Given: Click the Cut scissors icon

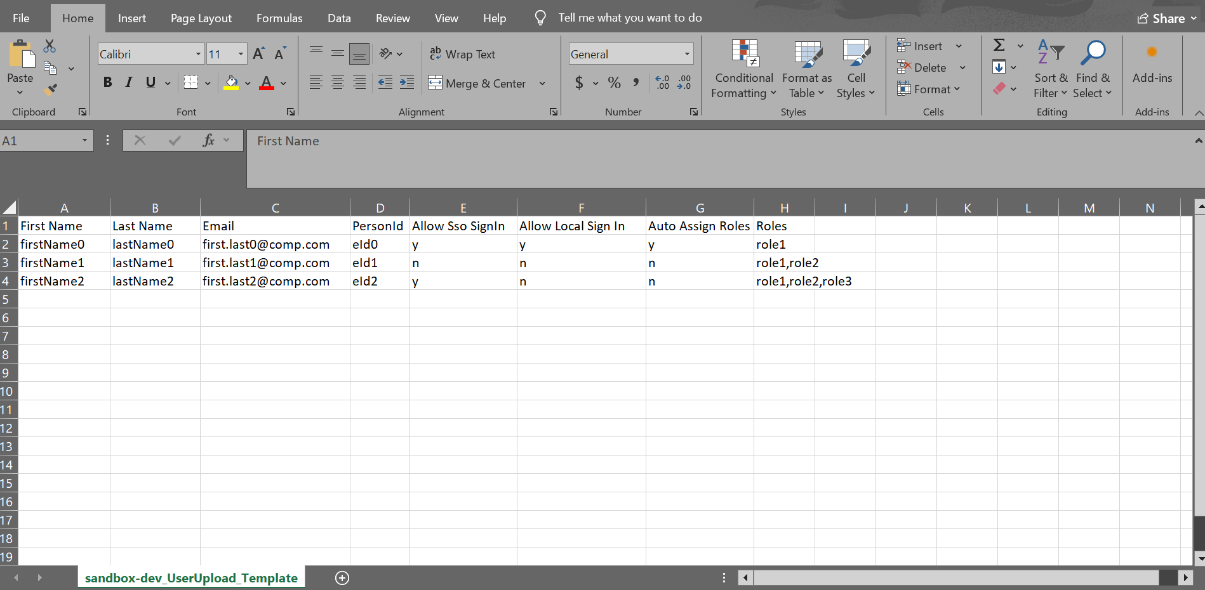Looking at the screenshot, I should point(50,46).
